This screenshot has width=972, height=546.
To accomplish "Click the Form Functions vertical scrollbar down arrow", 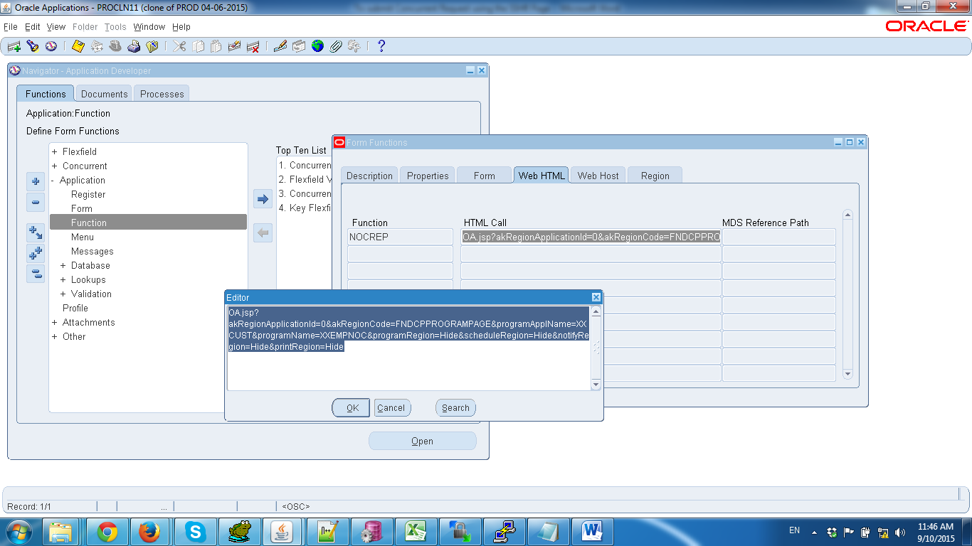I will coord(847,373).
